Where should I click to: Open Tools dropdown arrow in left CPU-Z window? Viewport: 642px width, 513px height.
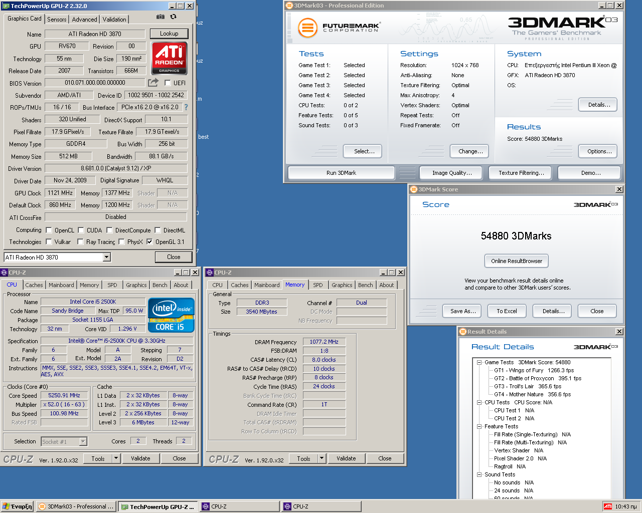coord(116,458)
